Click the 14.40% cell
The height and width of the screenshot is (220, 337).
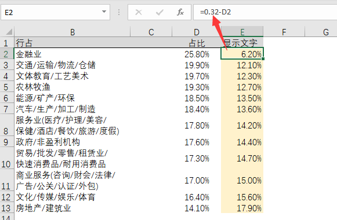[242, 142]
